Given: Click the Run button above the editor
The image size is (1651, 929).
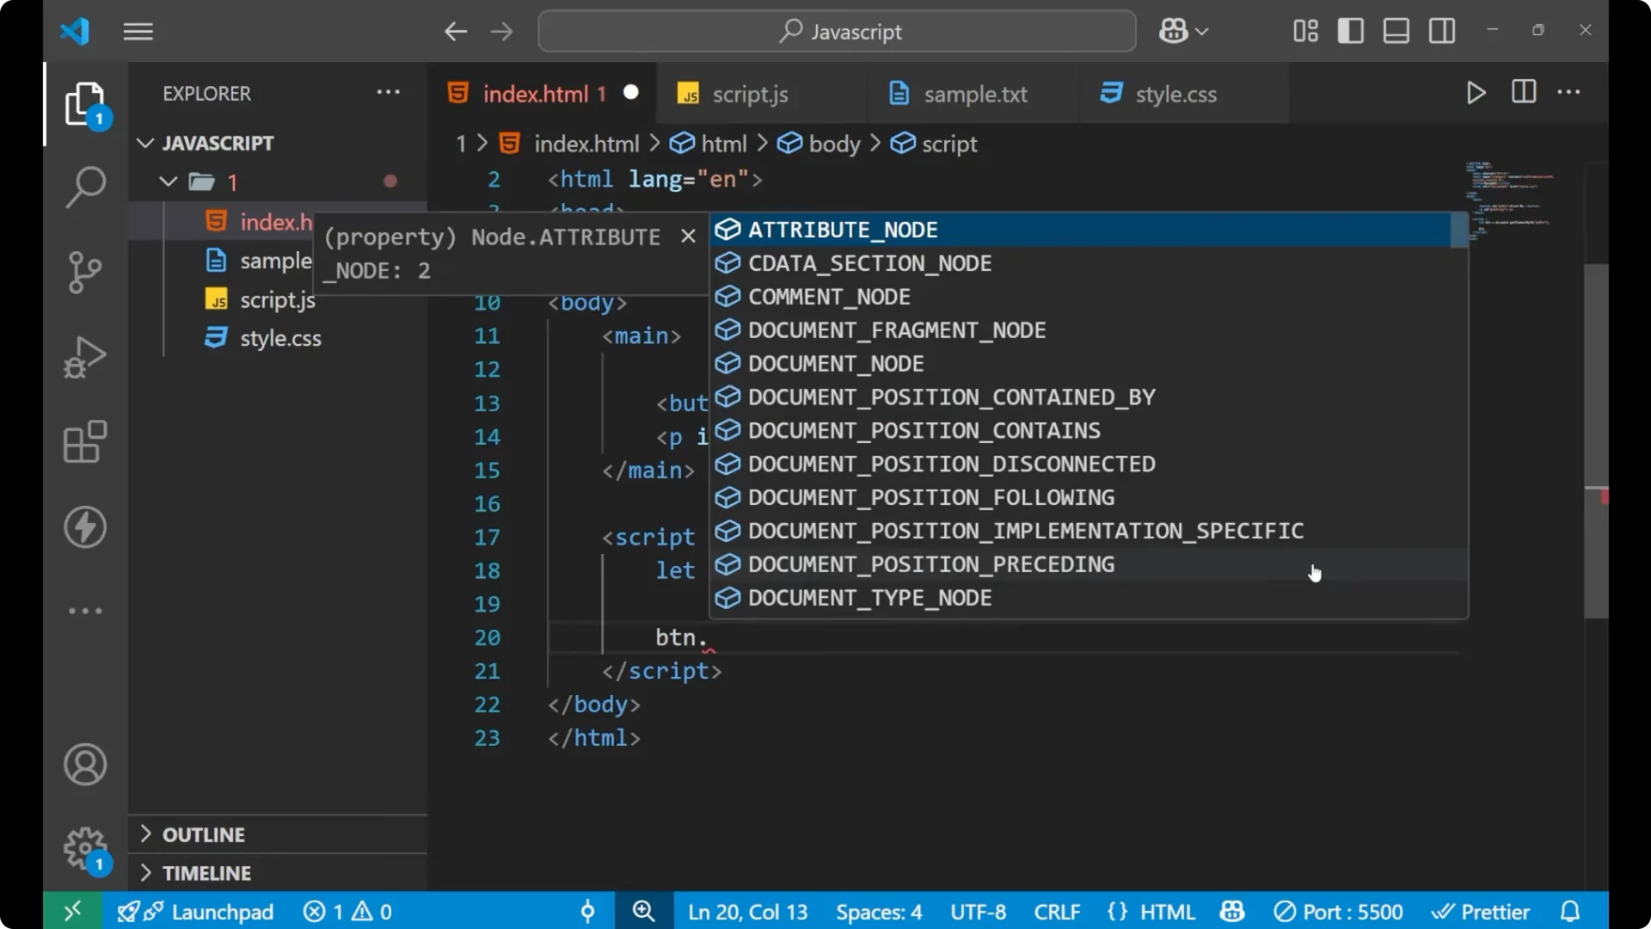Looking at the screenshot, I should [1476, 93].
